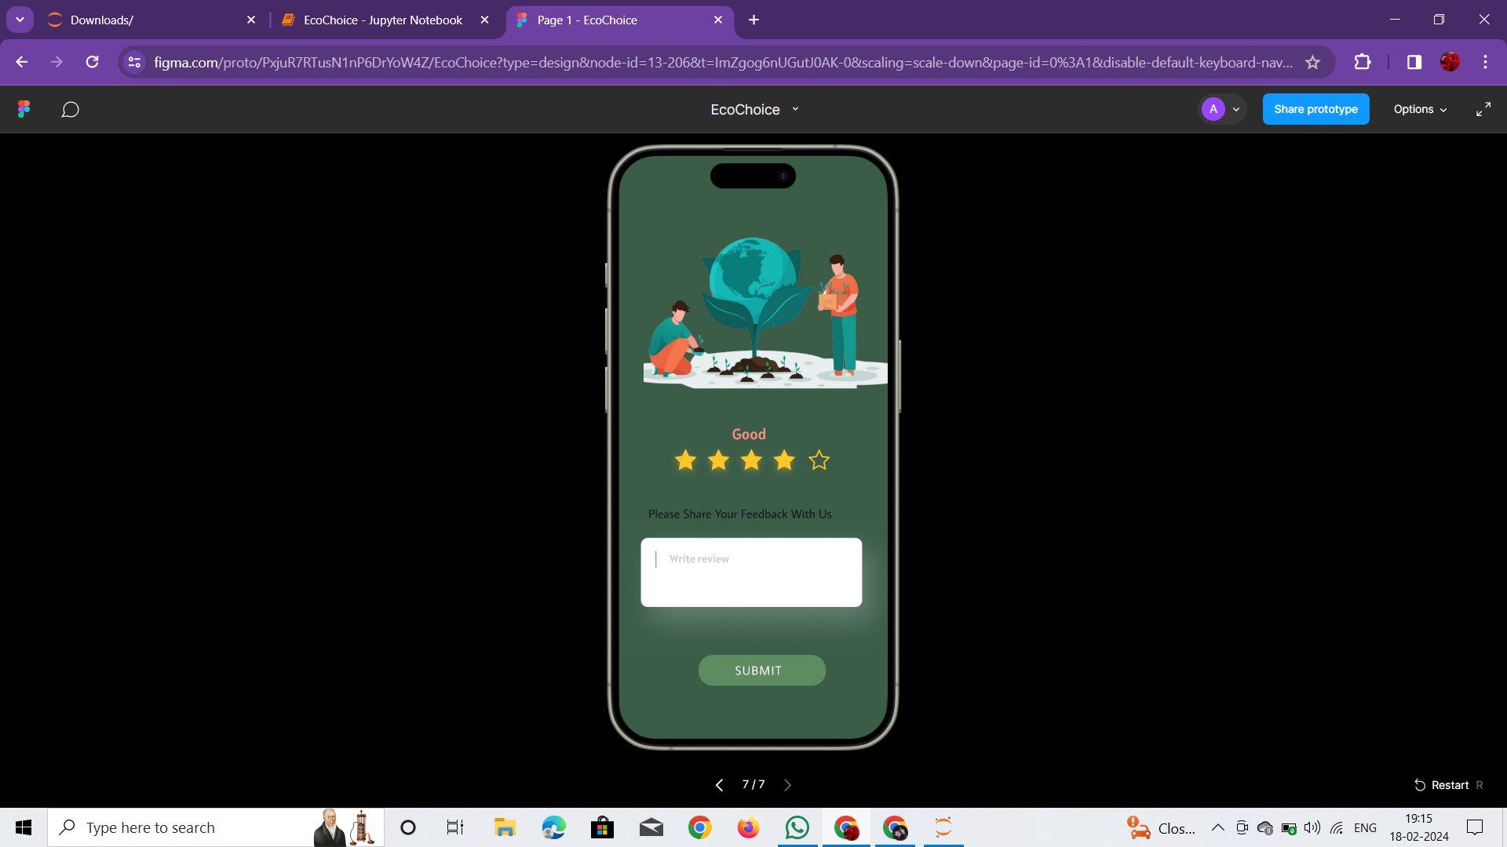Click the Restart prototype icon
Image resolution: width=1507 pixels, height=847 pixels.
pos(1420,785)
